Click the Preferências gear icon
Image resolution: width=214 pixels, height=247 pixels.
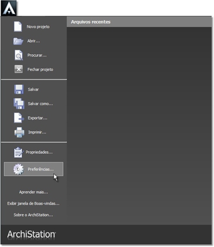click(x=18, y=169)
